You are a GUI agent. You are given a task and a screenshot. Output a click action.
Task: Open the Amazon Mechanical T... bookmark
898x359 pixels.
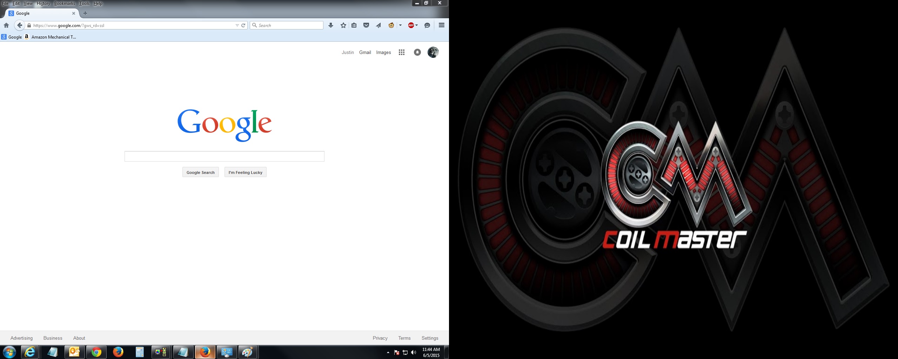click(x=50, y=37)
